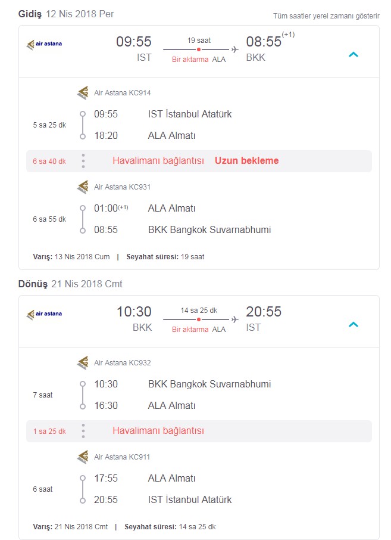
Task: Click outbound 'Bir aktarma' stopover text
Action: click(190, 60)
